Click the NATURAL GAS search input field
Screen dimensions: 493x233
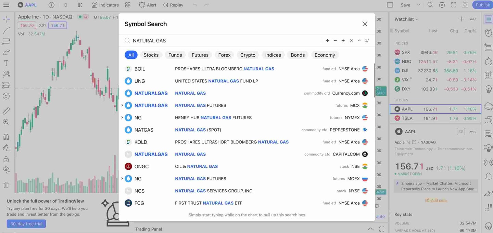coord(223,40)
